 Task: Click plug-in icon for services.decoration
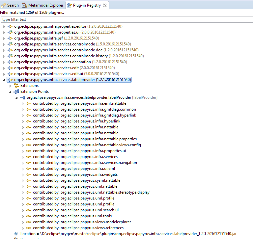point(10,62)
